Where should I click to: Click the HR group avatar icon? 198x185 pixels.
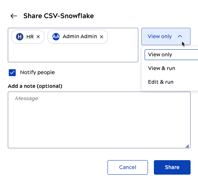tap(20, 37)
